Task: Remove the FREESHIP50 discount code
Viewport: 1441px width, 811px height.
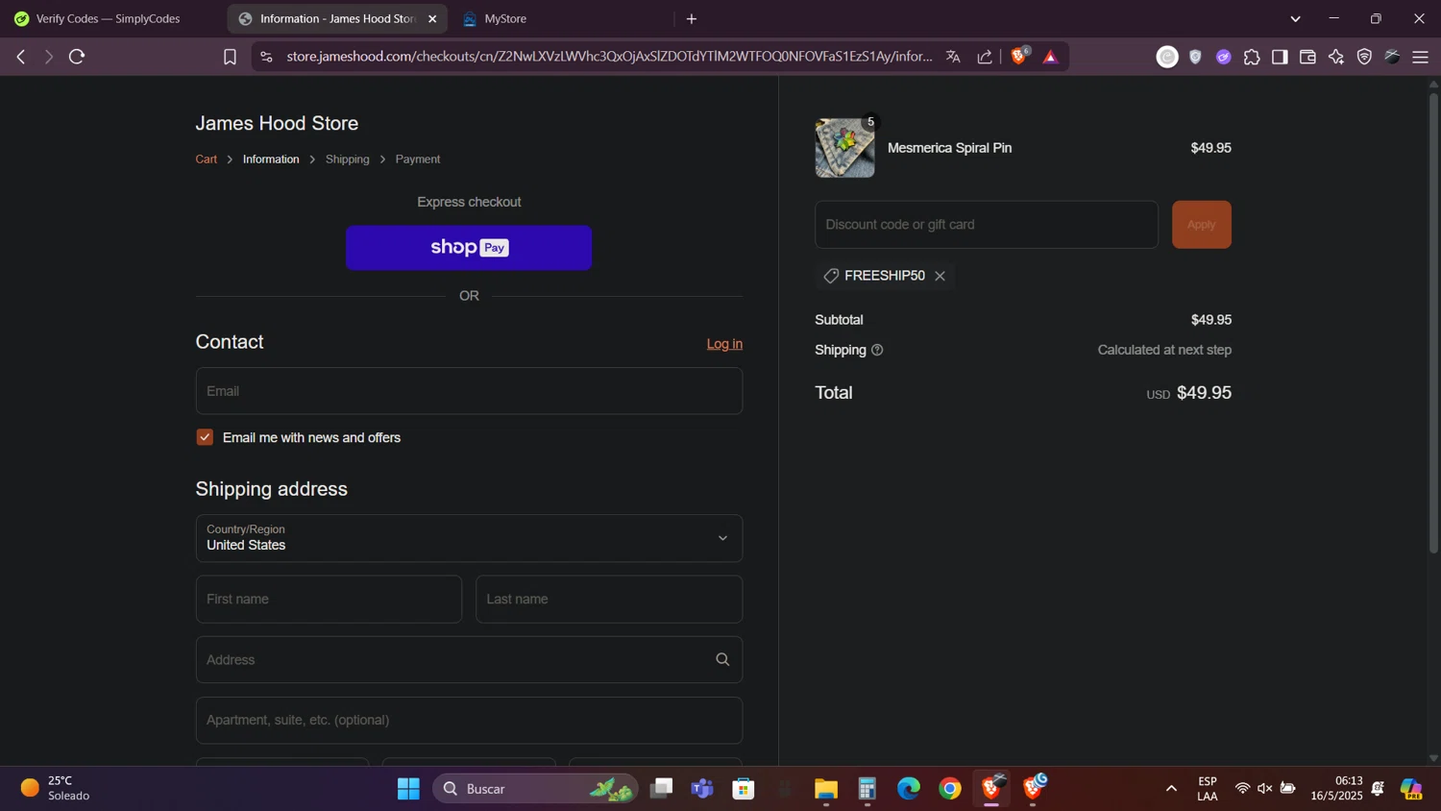Action: 940,276
